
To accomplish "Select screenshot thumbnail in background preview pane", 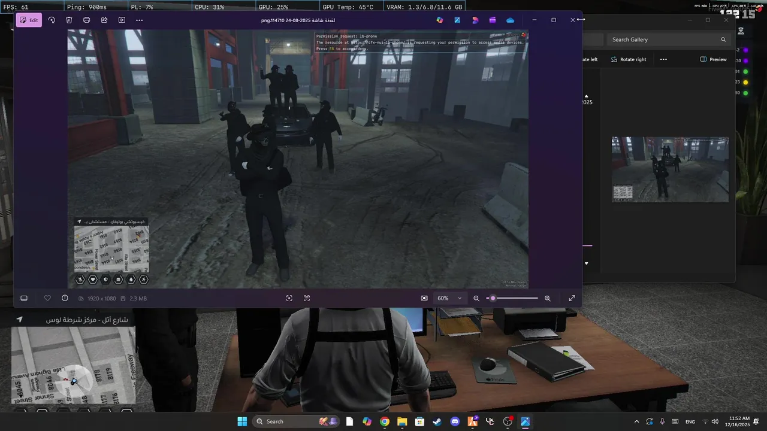I will [670, 169].
